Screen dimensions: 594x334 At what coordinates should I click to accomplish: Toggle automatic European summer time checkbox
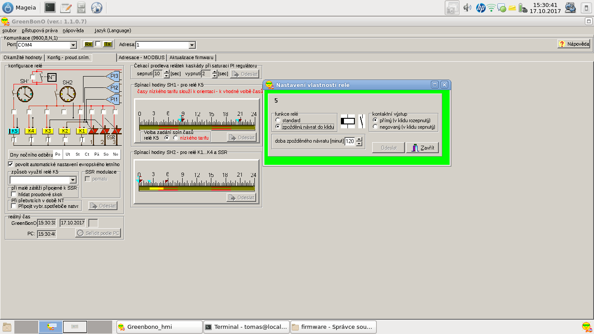[11, 164]
